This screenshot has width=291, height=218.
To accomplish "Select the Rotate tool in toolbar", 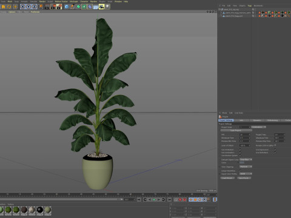I will [9, 7].
